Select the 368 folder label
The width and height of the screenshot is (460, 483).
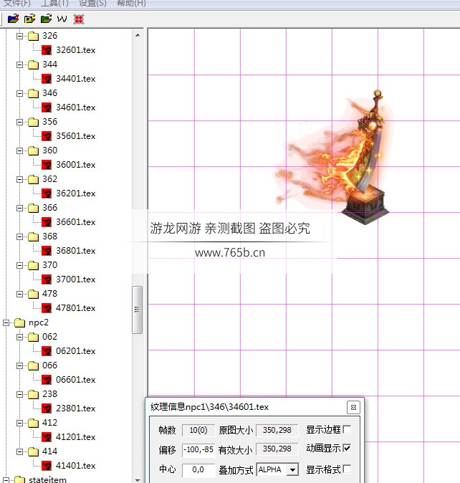49,236
